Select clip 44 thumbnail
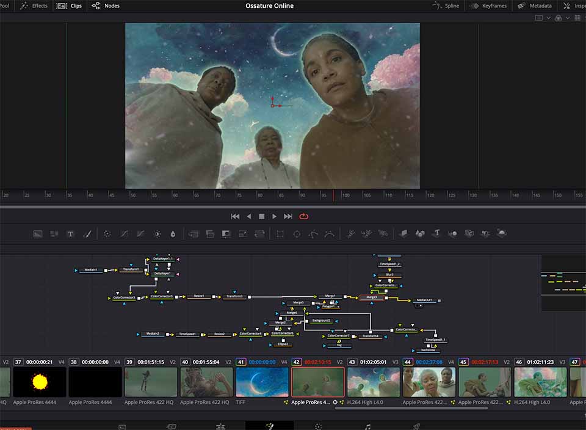The width and height of the screenshot is (586, 430). point(429,382)
